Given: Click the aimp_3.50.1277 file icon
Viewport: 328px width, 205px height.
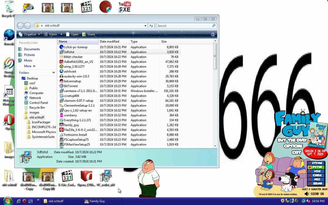Looking at the screenshot, I should [61, 67].
